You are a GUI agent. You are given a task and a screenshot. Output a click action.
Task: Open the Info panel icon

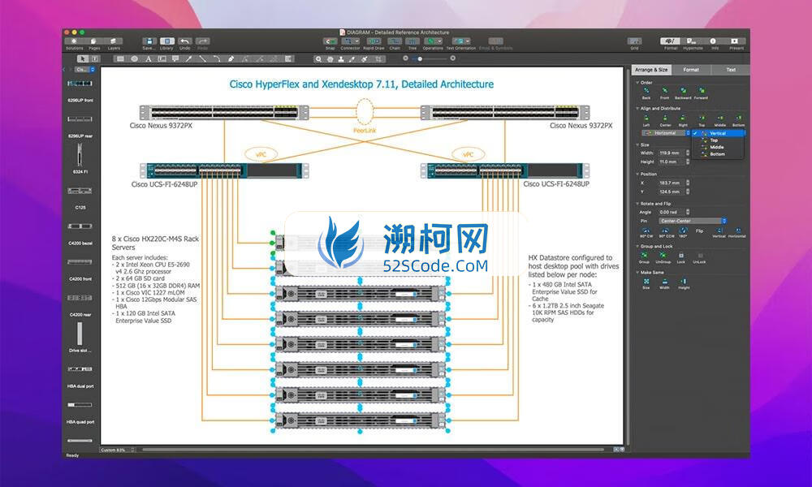point(714,41)
